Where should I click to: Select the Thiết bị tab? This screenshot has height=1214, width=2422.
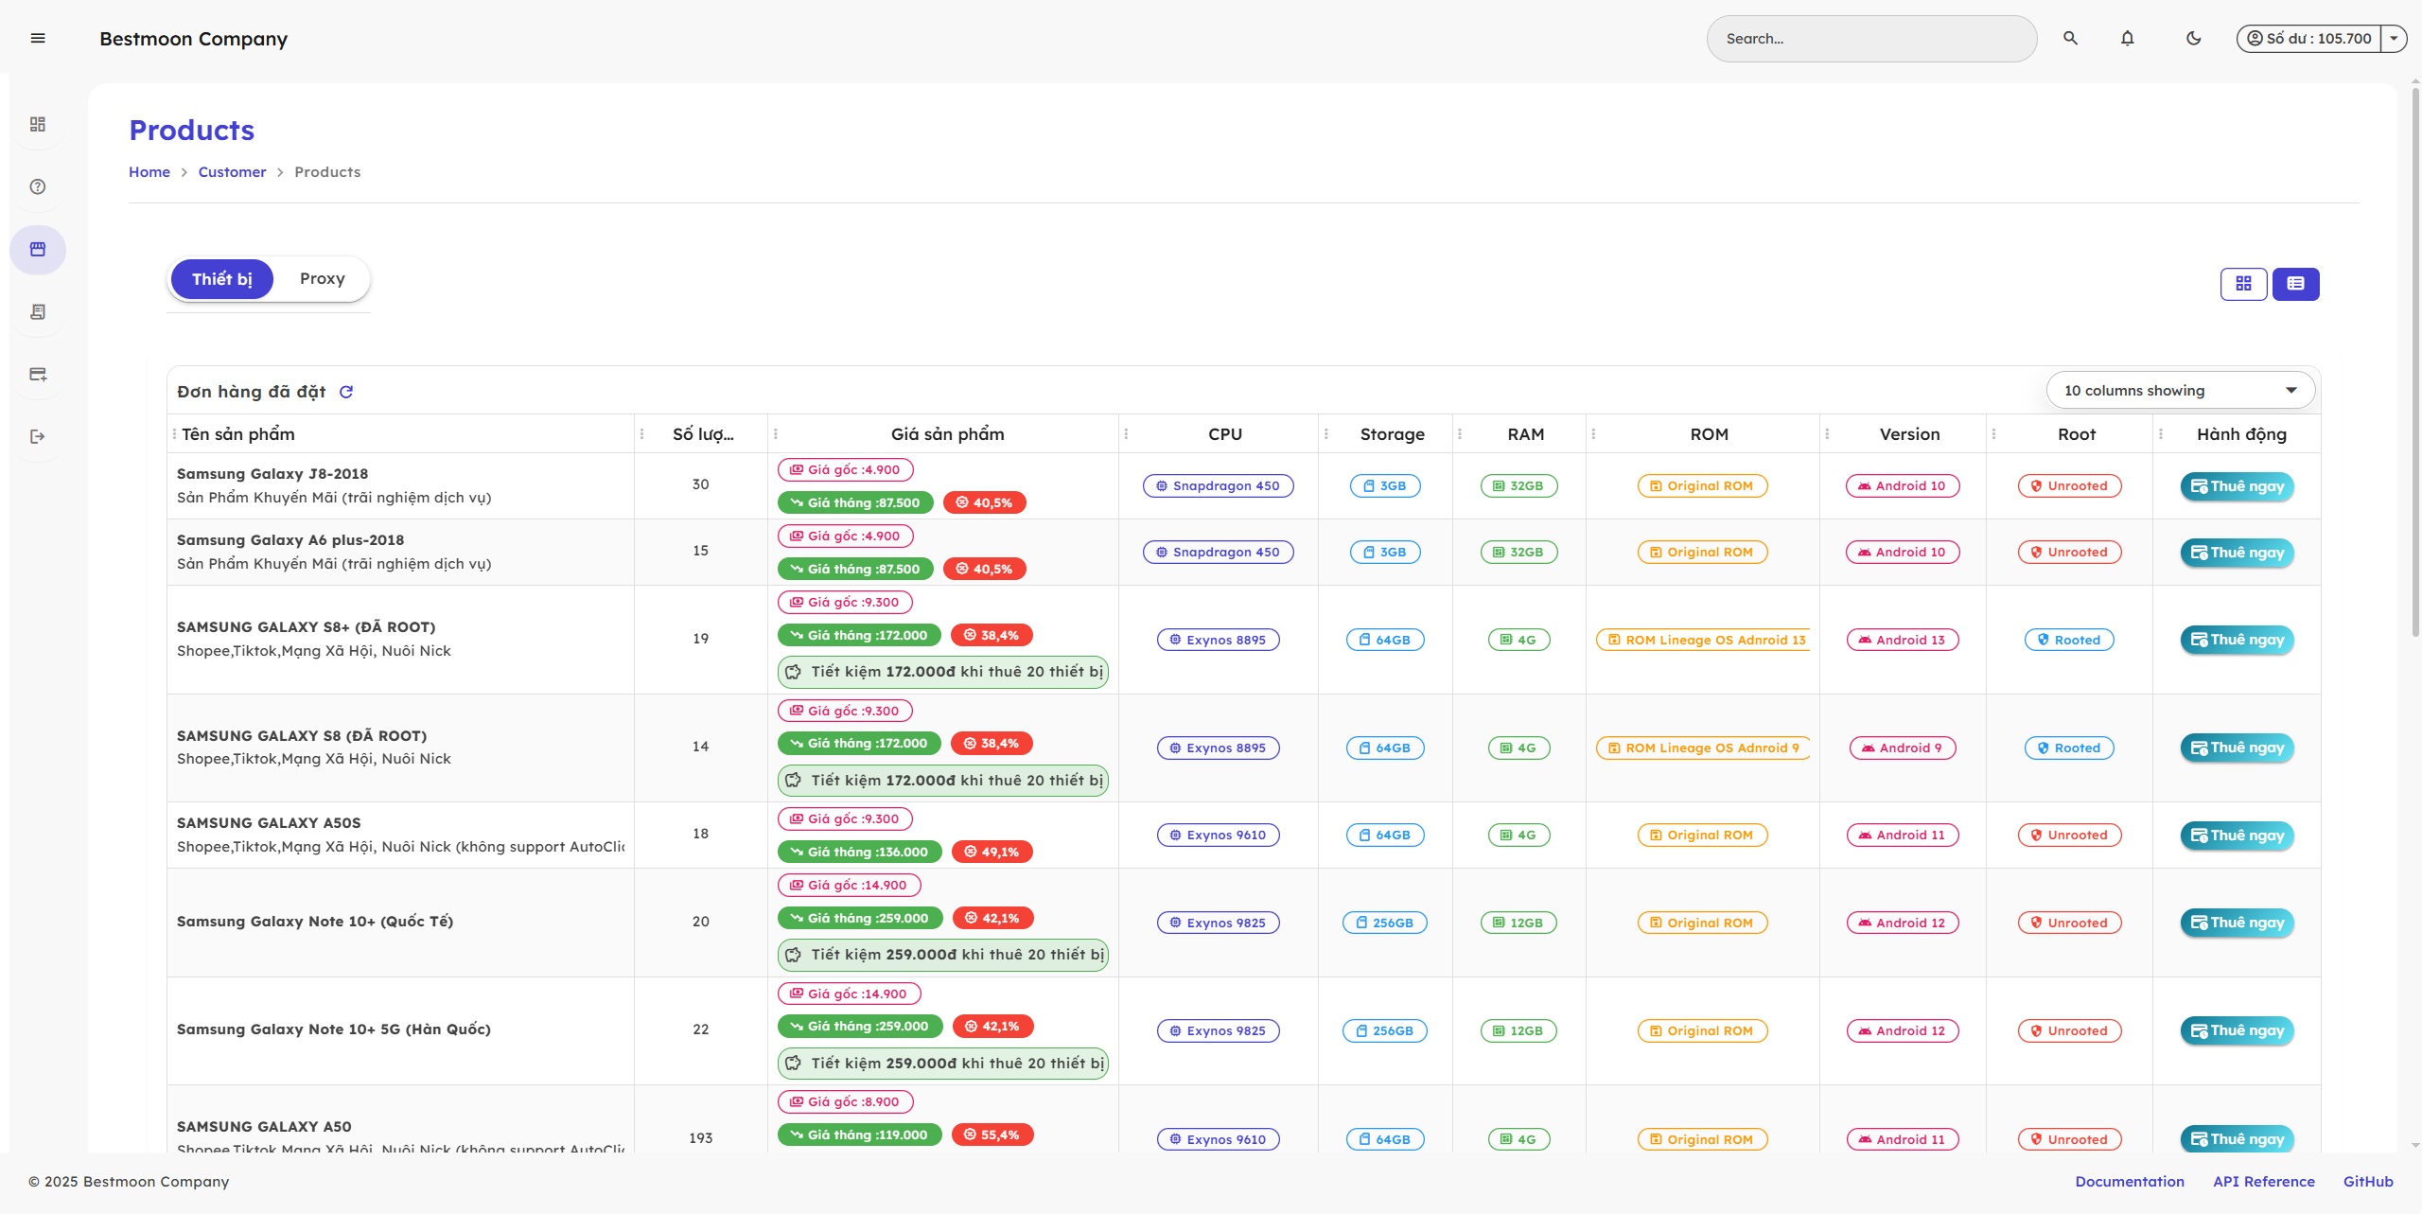[x=221, y=279]
